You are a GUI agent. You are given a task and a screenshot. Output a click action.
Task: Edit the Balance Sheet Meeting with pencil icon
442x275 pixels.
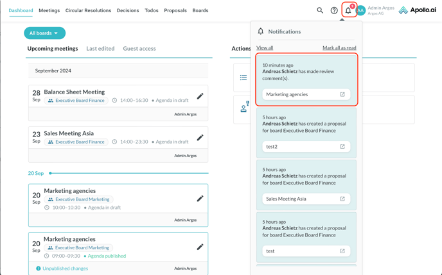[200, 96]
